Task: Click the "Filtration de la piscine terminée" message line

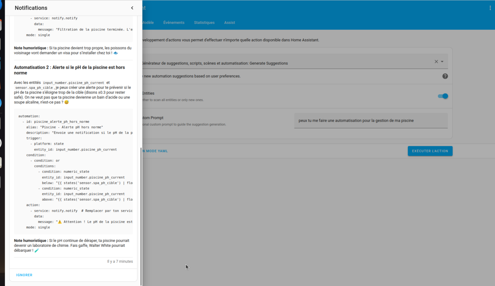Action: [85, 29]
